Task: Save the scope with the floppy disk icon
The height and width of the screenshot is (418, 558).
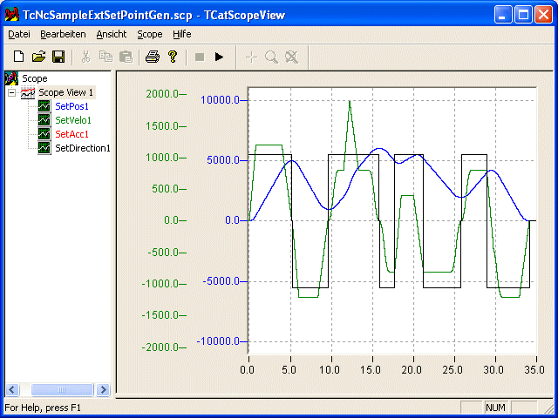Action: click(58, 57)
